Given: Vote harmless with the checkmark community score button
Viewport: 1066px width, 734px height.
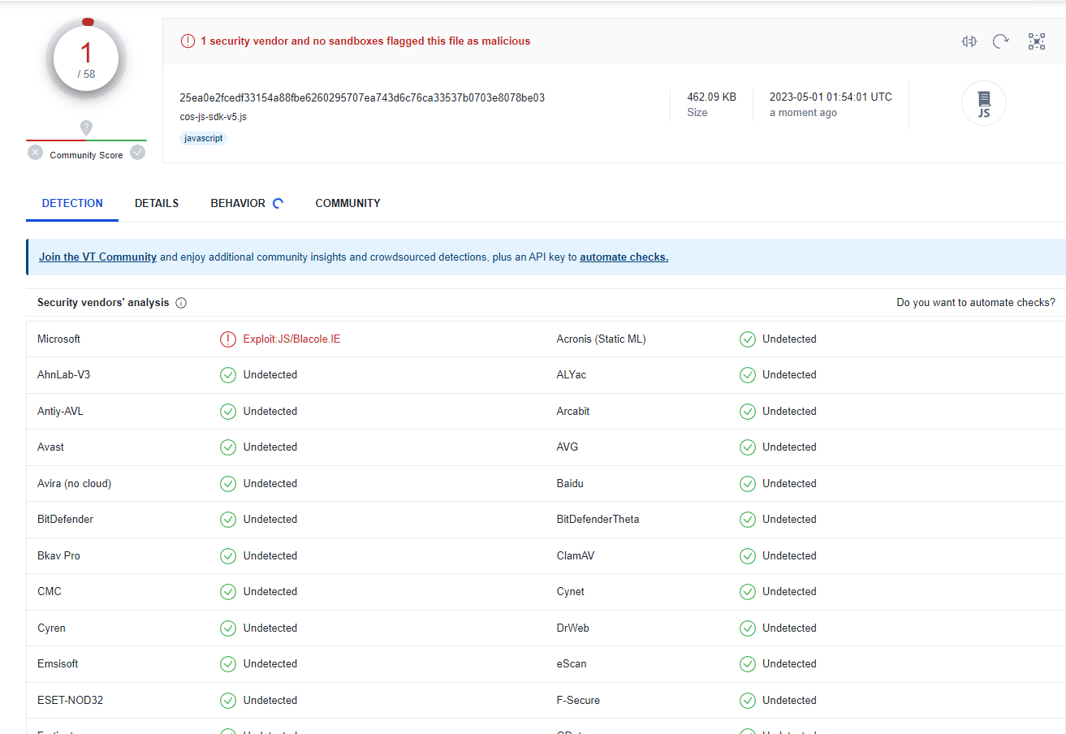Looking at the screenshot, I should point(138,153).
